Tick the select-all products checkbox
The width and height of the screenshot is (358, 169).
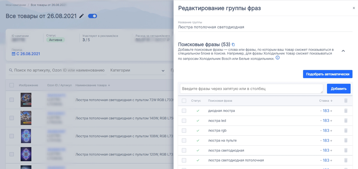(12, 85)
